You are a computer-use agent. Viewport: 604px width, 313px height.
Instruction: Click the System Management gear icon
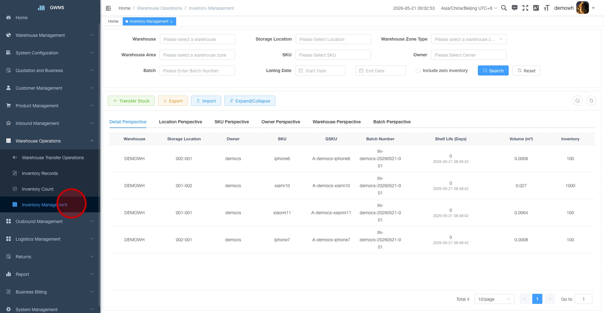(8, 310)
